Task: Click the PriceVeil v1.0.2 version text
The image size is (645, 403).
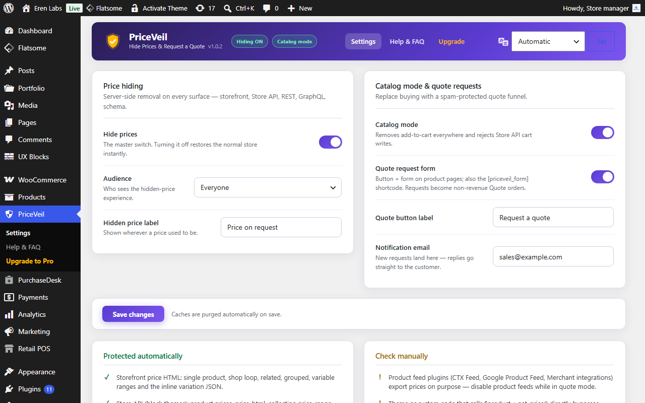Action: point(215,46)
